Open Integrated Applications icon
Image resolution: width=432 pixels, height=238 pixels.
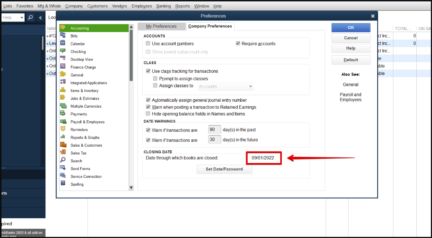pos(63,82)
